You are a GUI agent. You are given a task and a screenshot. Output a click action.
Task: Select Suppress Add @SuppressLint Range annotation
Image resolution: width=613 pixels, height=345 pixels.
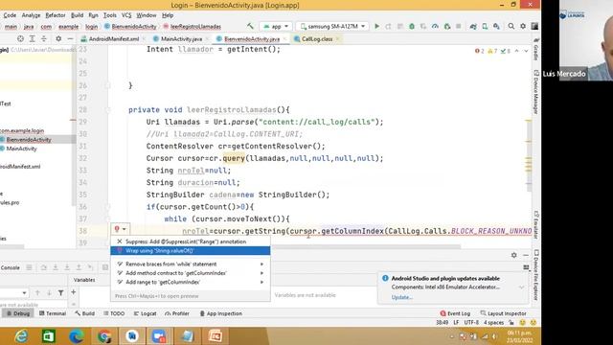[x=191, y=241]
